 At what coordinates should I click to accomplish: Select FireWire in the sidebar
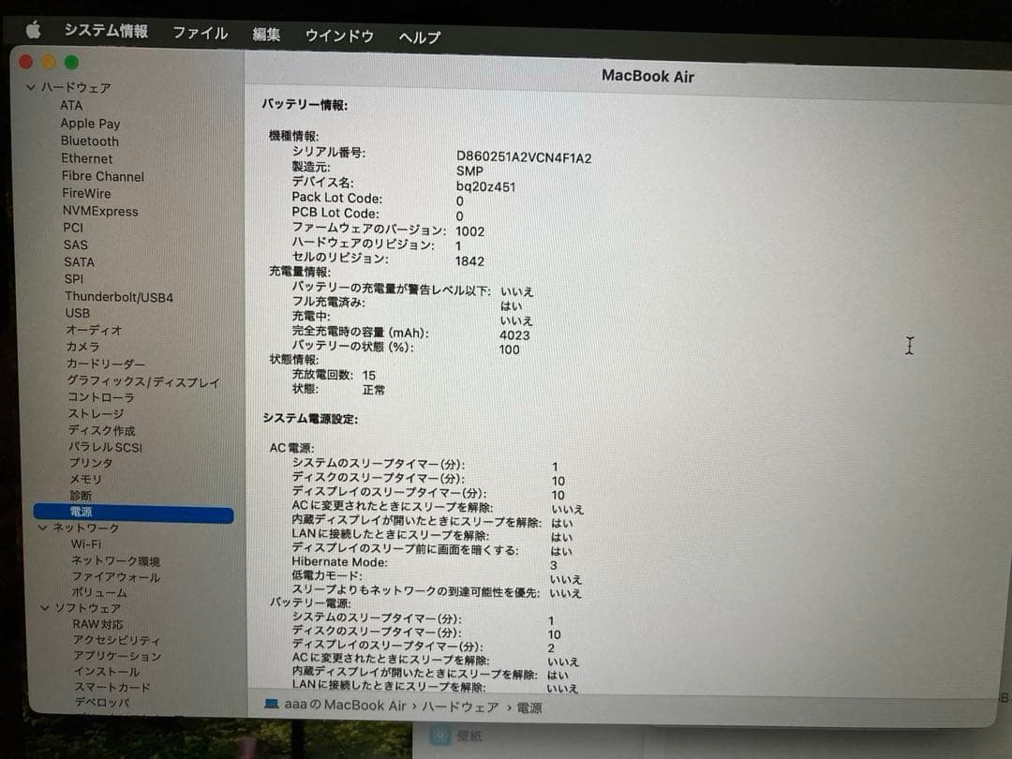tap(86, 193)
